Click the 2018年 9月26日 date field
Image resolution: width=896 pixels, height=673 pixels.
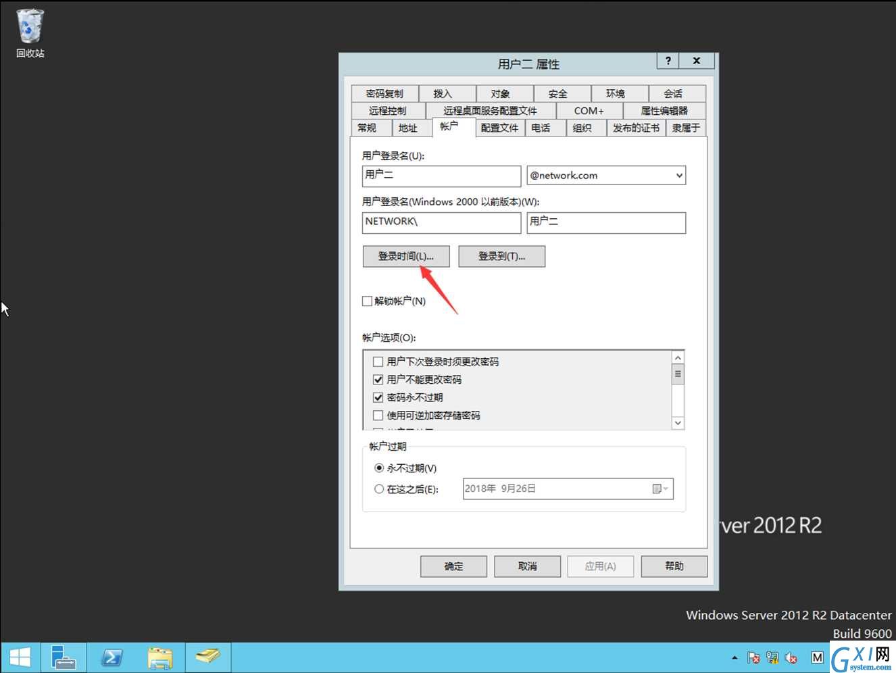568,489
